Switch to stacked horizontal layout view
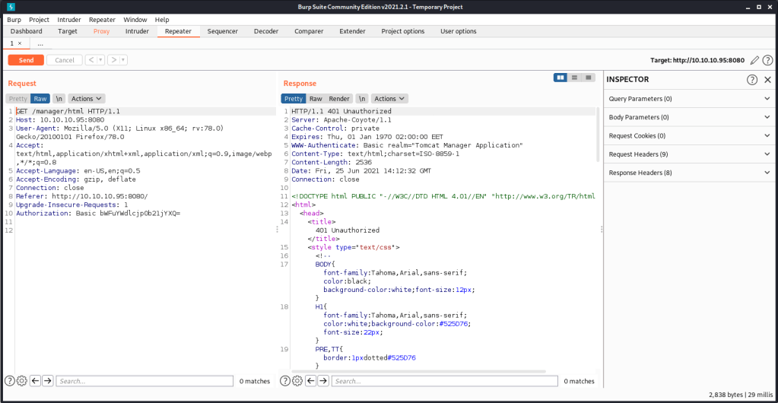This screenshot has width=778, height=403. tap(574, 78)
